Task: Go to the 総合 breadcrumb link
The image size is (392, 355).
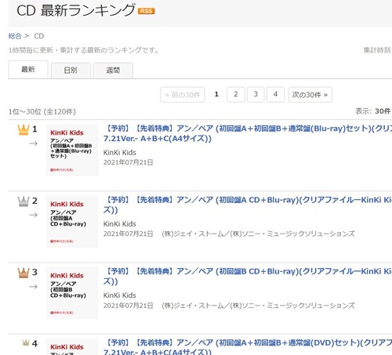Action: (15, 36)
